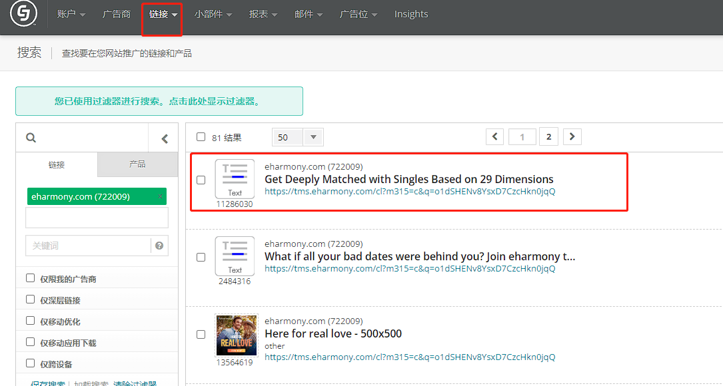Open Get Deeply Matched with Singles link title
The width and height of the screenshot is (723, 386).
point(409,179)
